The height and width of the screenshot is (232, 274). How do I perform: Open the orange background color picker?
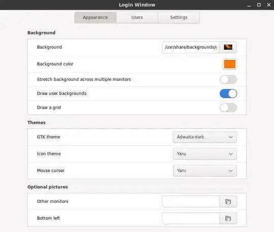pyautogui.click(x=230, y=64)
